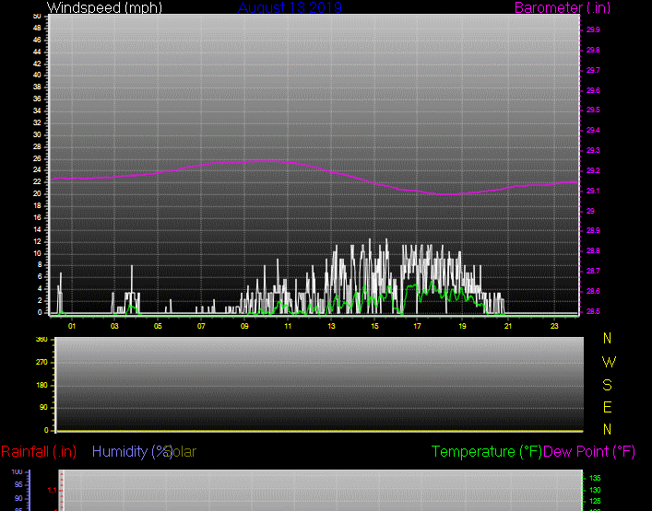Click the 20 mph windspeed axis label
The image size is (652, 511).
pyautogui.click(x=38, y=194)
